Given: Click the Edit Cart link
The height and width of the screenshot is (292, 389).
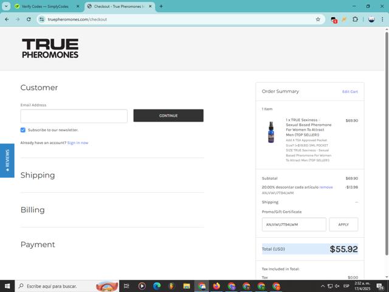Looking at the screenshot, I should [x=350, y=92].
